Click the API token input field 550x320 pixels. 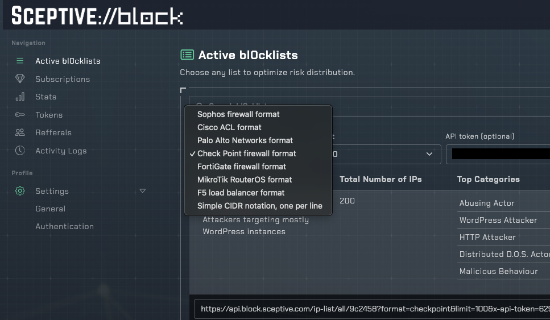(x=498, y=154)
